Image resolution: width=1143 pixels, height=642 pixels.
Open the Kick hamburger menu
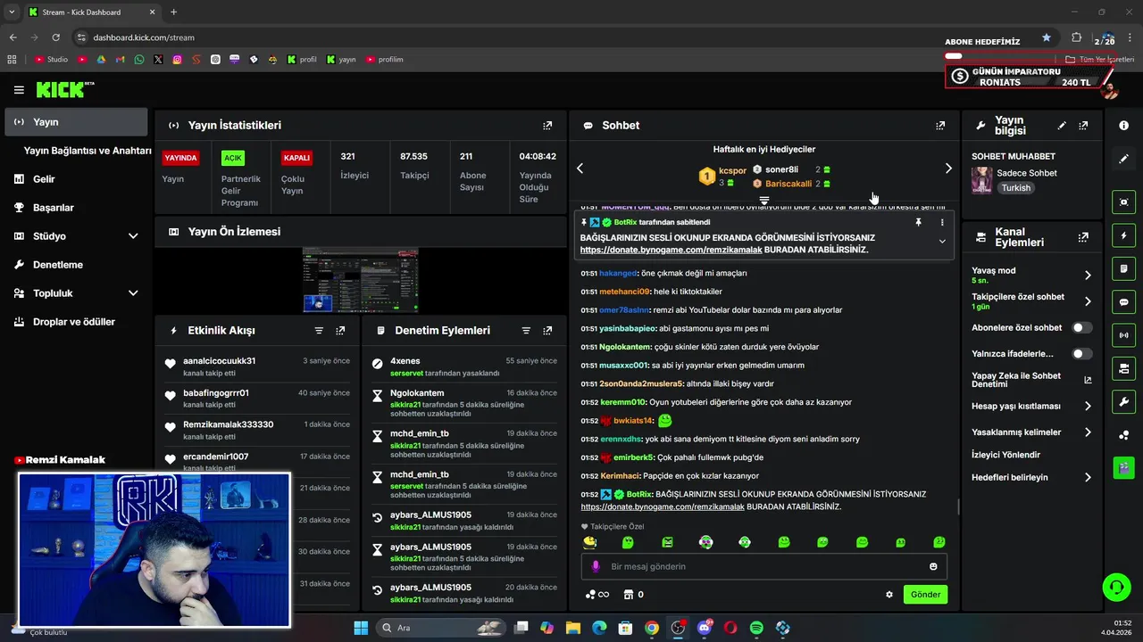pos(19,90)
